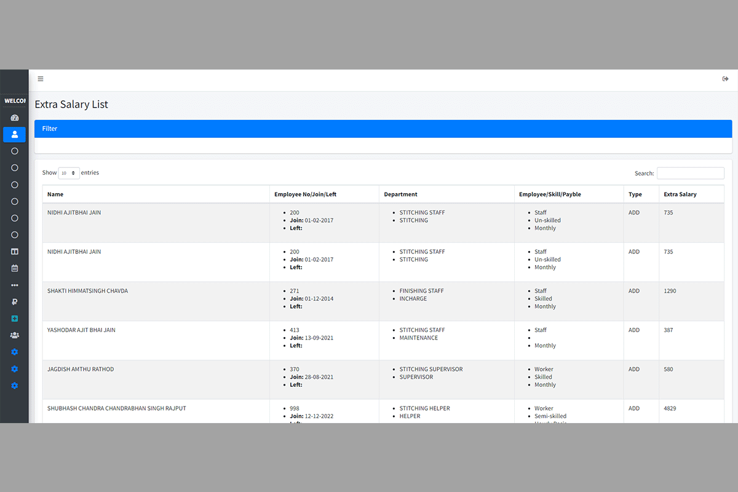
Task: Toggle the sidebar with the hamburger icon
Action: [41, 79]
